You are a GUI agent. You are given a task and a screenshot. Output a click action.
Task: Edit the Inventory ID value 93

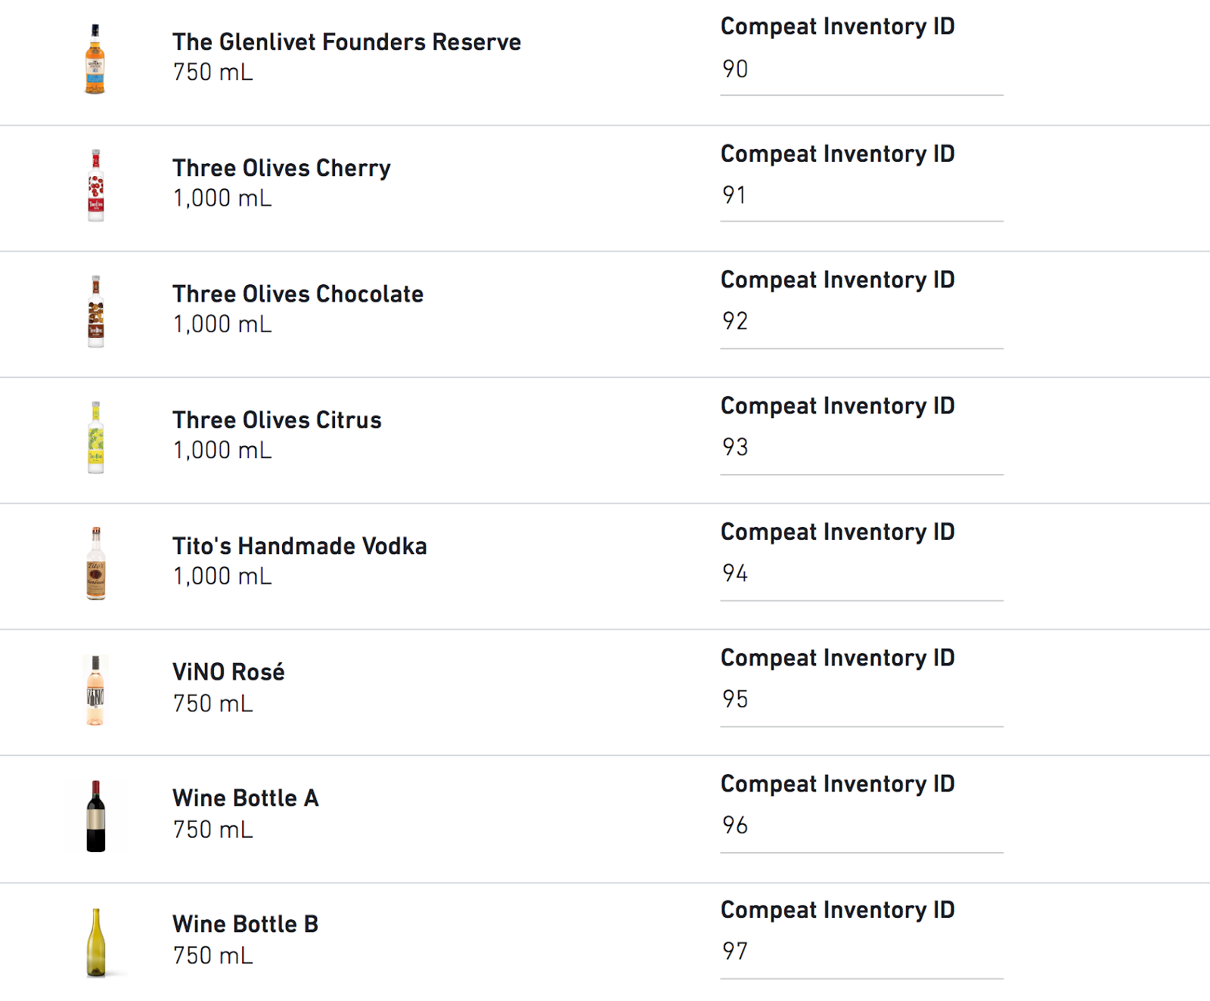pos(861,448)
